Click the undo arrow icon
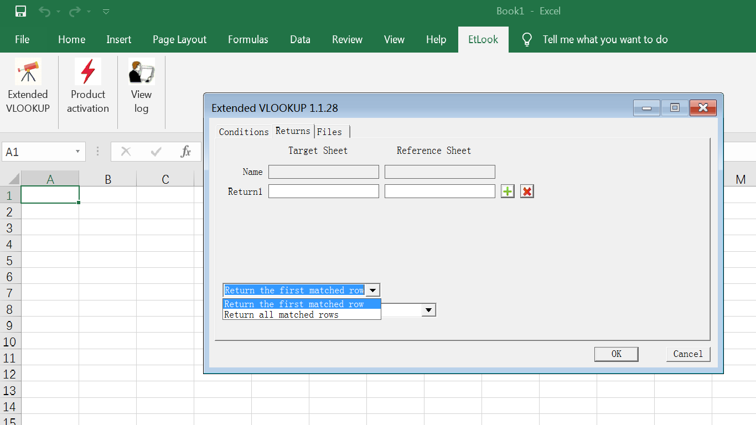The width and height of the screenshot is (756, 425). 44,11
